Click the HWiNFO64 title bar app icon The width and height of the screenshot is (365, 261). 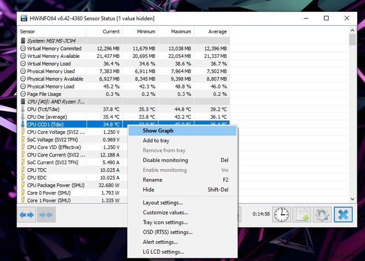point(24,18)
